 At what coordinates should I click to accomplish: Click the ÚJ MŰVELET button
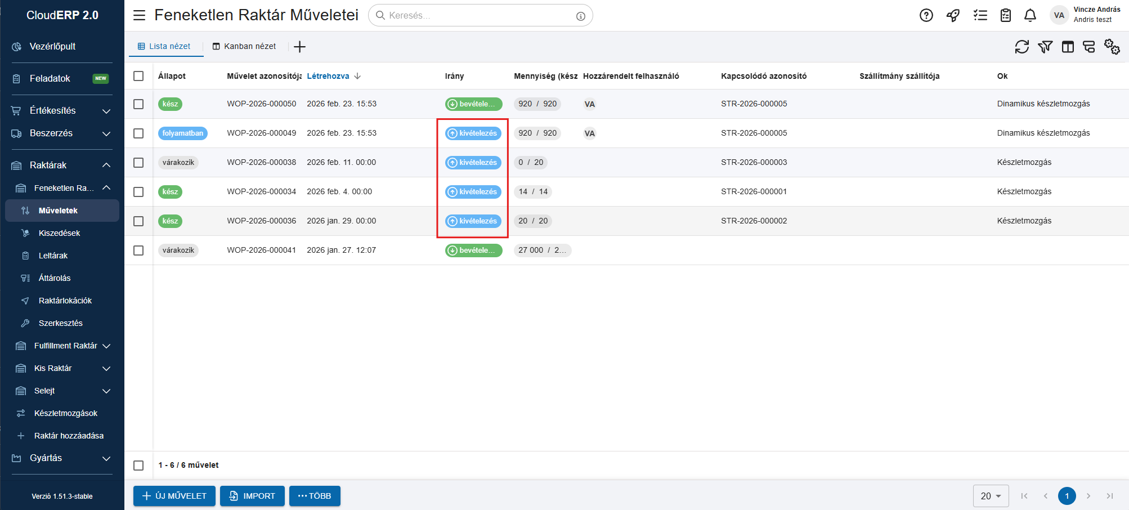pyautogui.click(x=174, y=496)
